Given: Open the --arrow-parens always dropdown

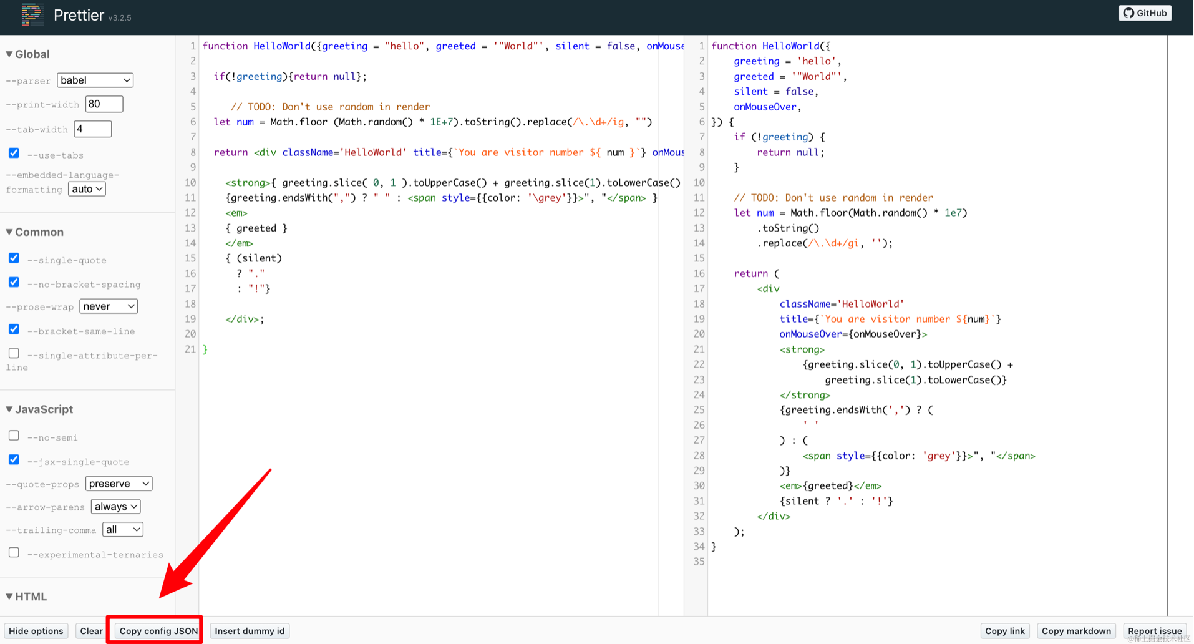Looking at the screenshot, I should (x=115, y=507).
